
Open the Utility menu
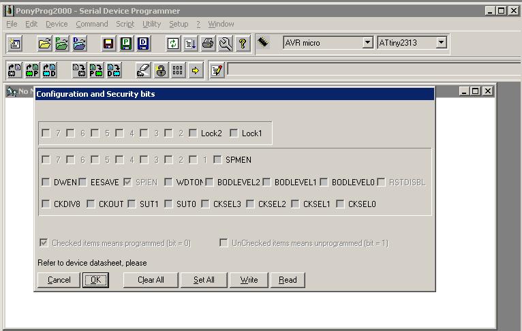click(x=152, y=24)
